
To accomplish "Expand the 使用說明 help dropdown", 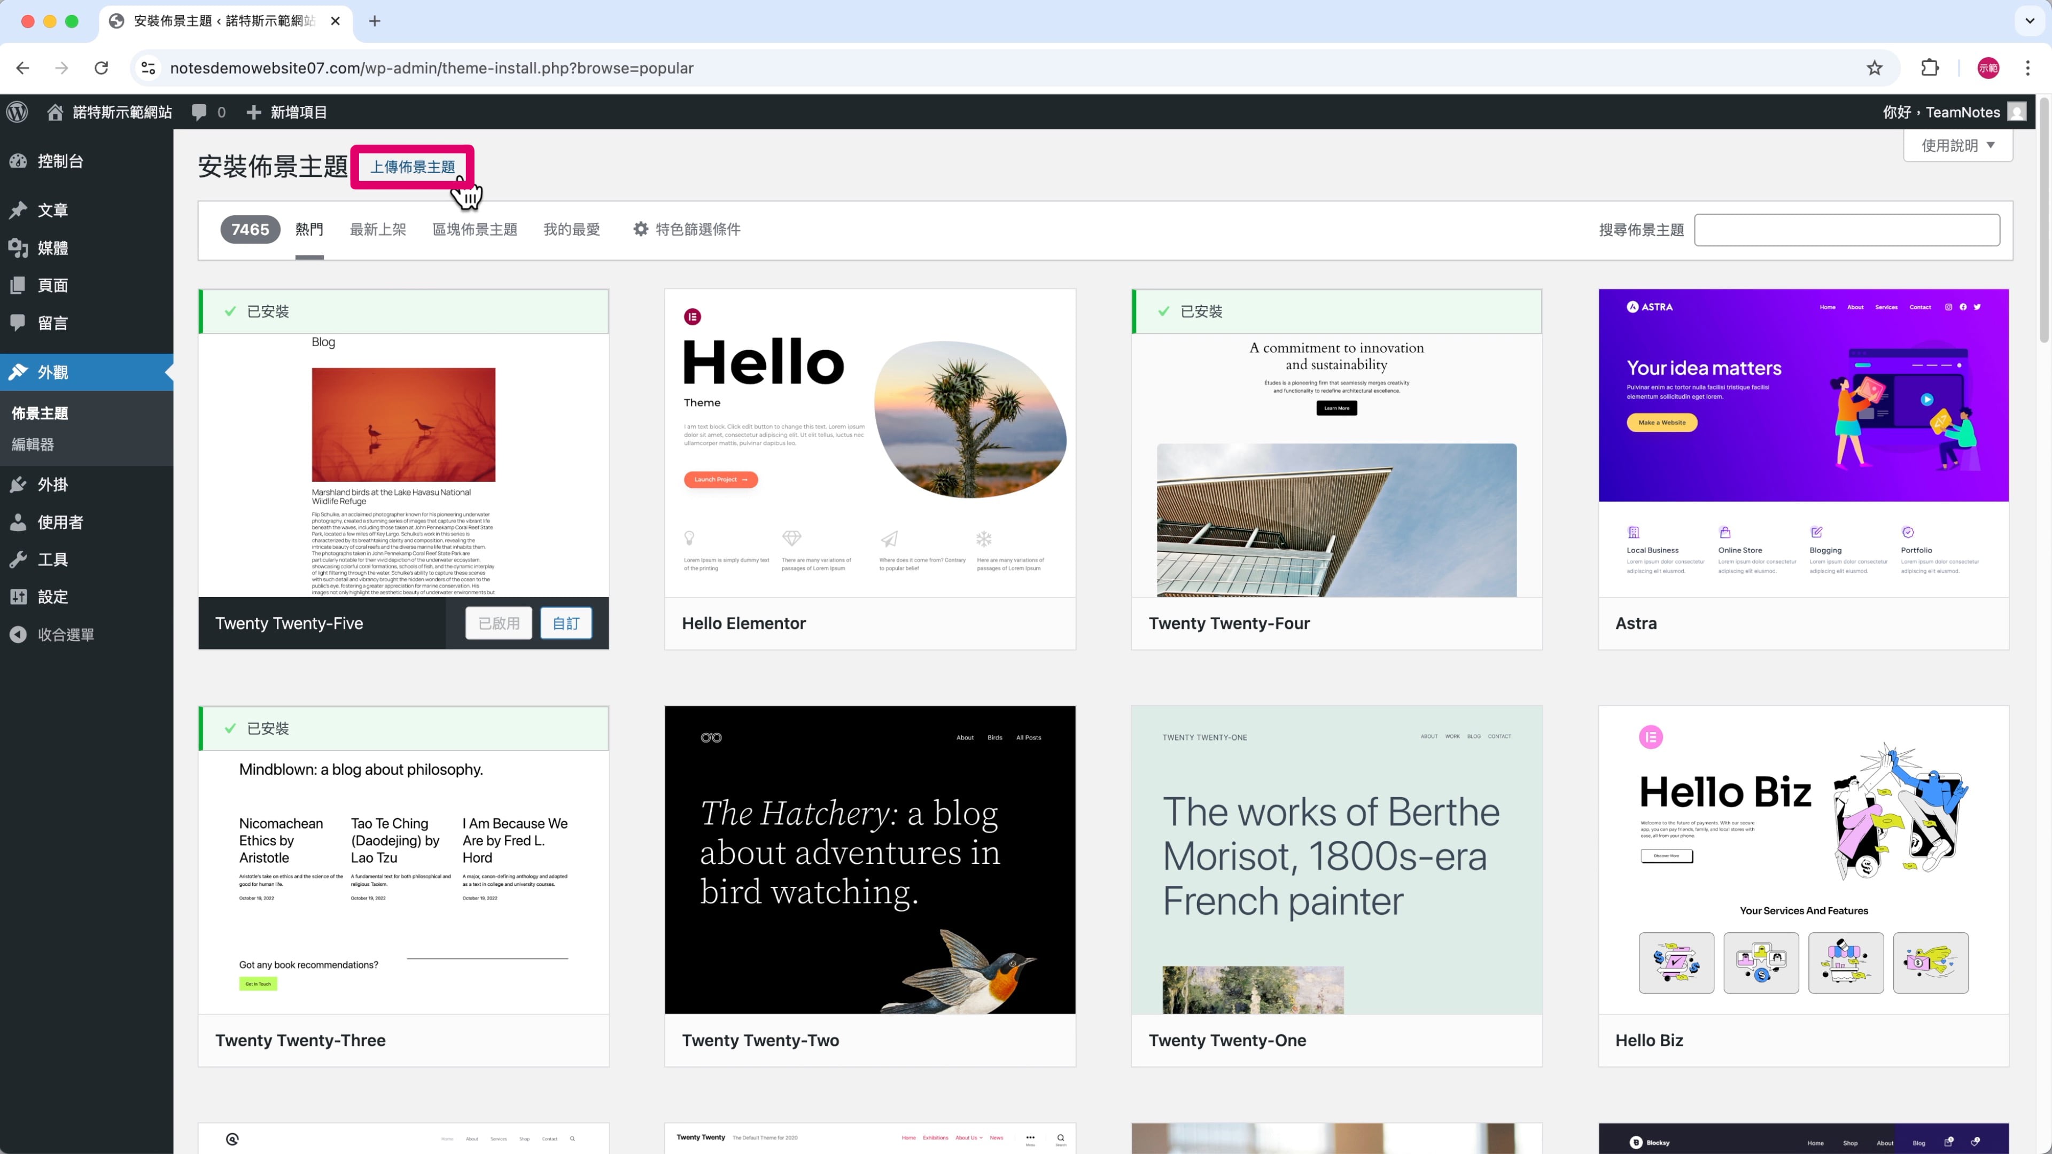I will [1957, 145].
